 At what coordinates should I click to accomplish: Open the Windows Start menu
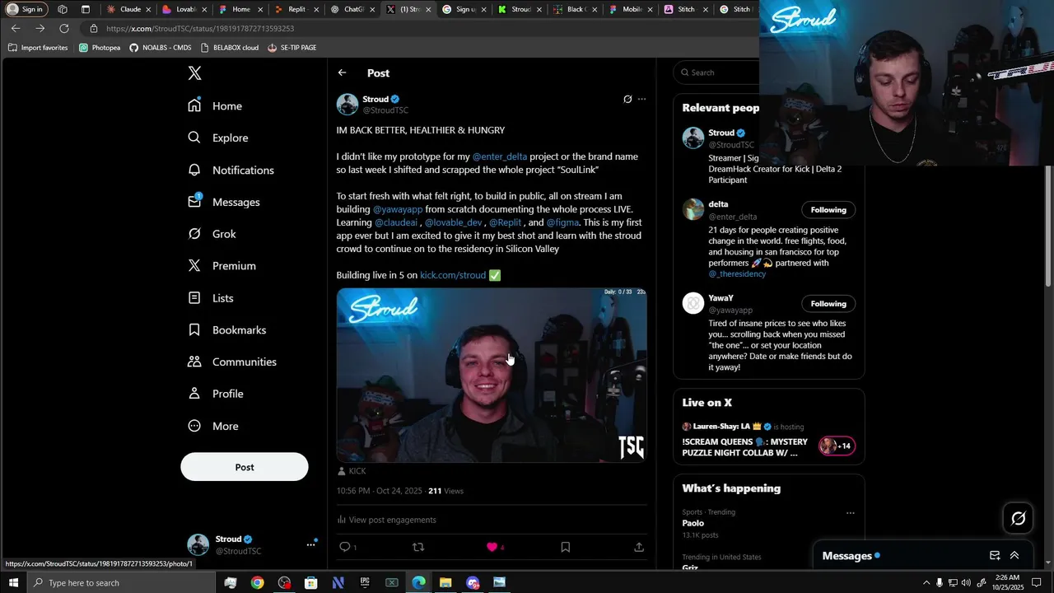pos(13,582)
